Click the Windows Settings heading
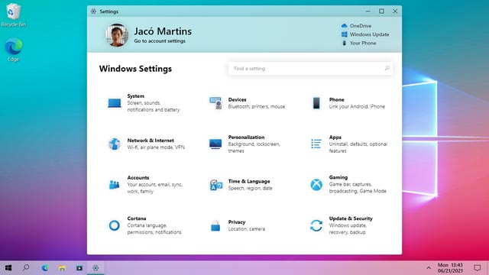489x275 pixels. (x=135, y=69)
